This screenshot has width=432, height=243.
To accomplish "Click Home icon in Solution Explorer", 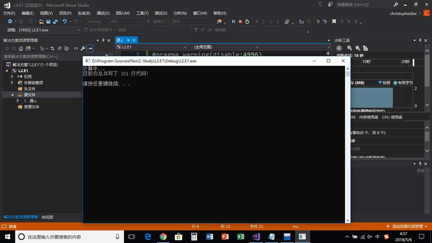I will [21, 48].
